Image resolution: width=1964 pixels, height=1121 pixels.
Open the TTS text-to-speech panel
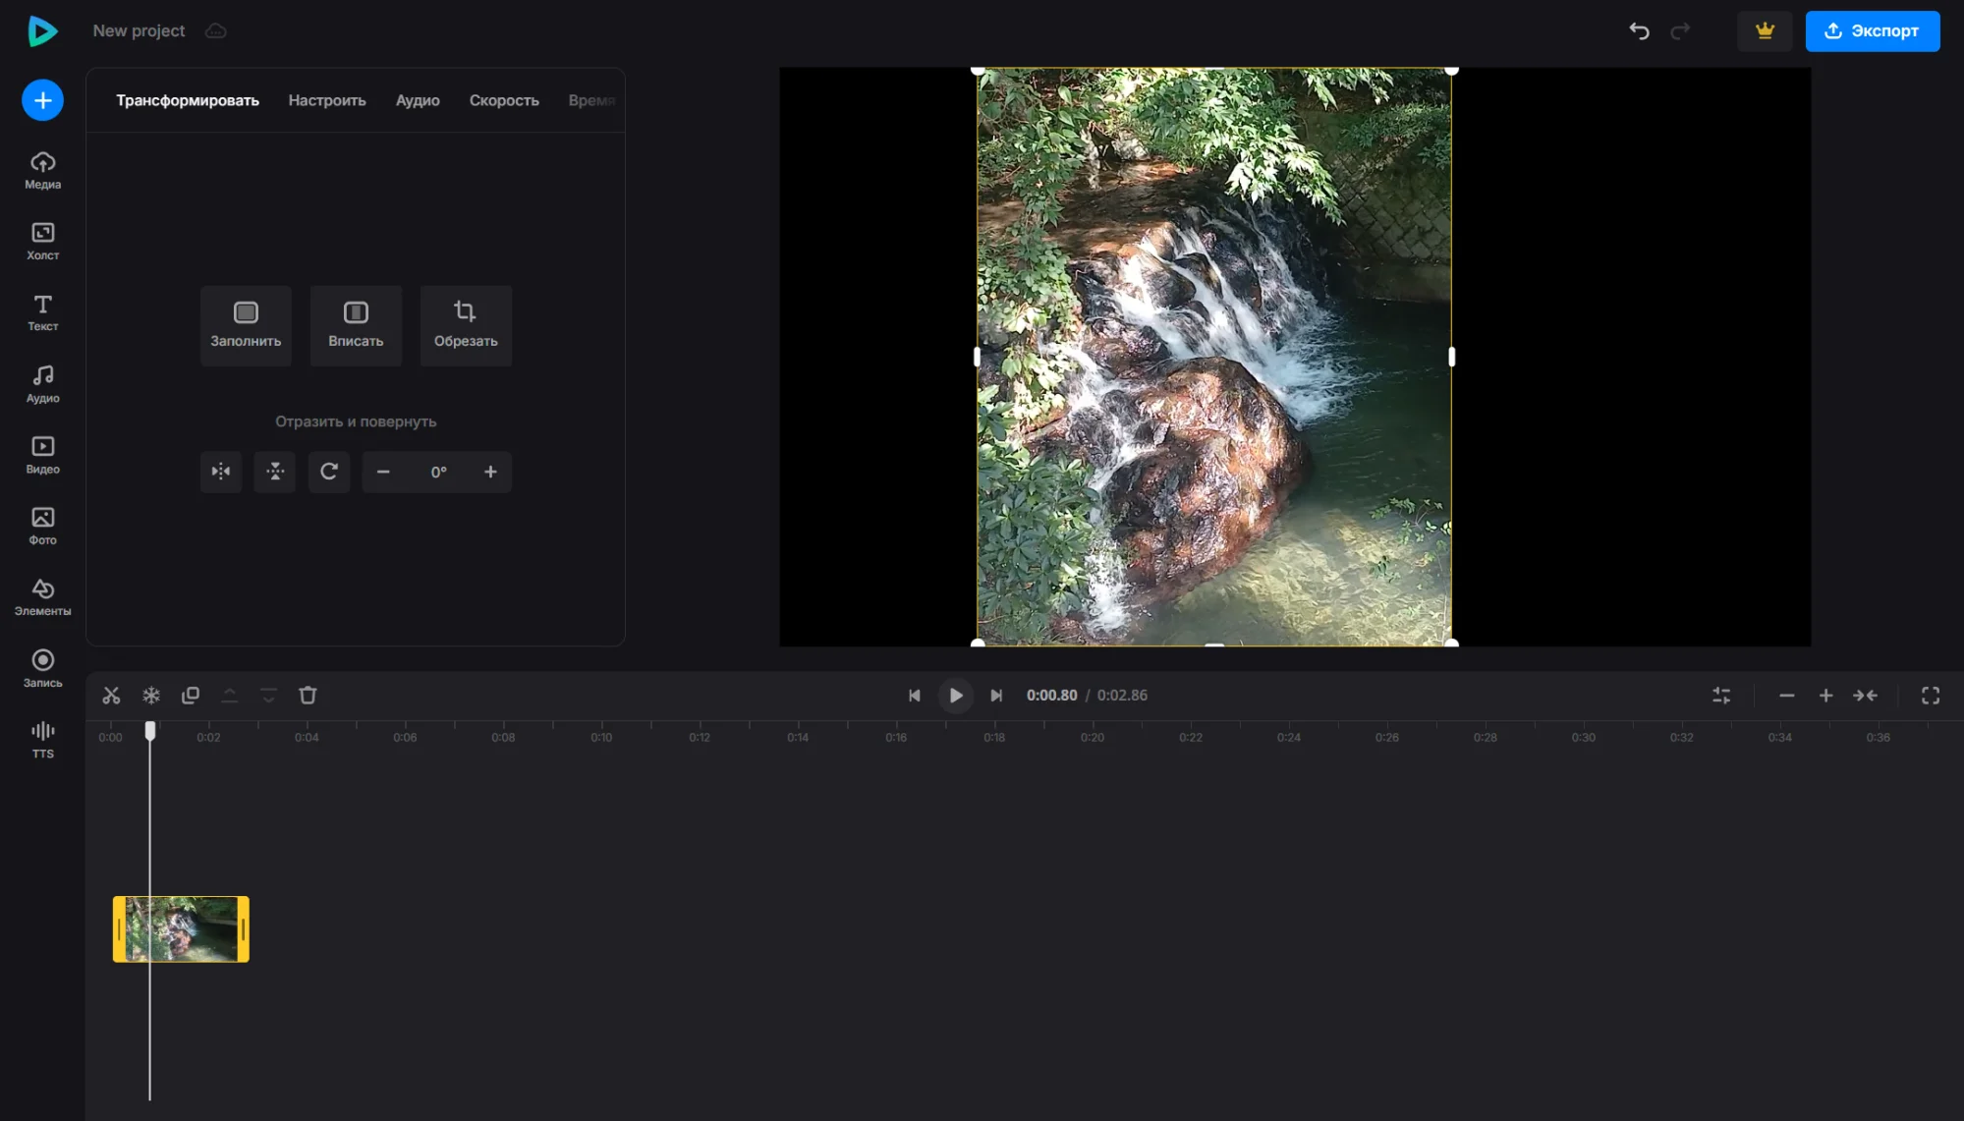click(x=42, y=740)
